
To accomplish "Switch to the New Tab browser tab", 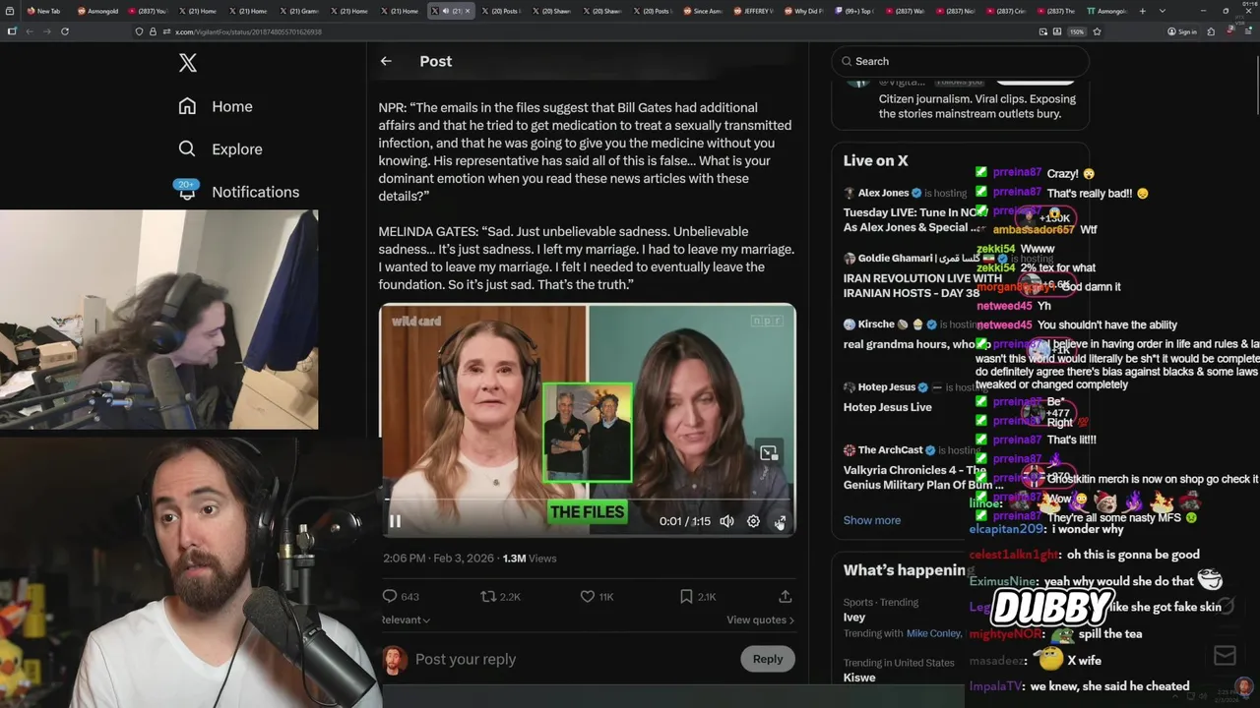I will pos(44,11).
